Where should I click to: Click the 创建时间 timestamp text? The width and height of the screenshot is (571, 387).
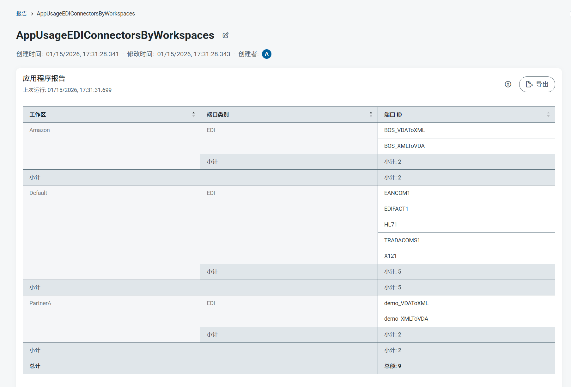(x=68, y=54)
